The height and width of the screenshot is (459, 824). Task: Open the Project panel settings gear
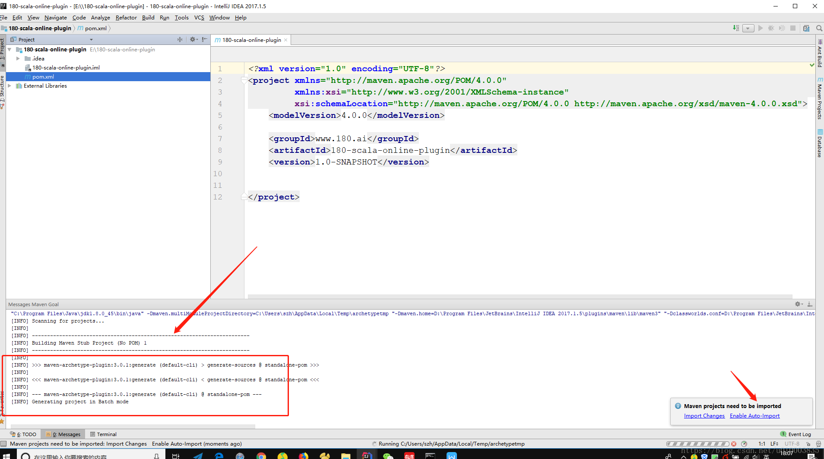(x=193, y=39)
